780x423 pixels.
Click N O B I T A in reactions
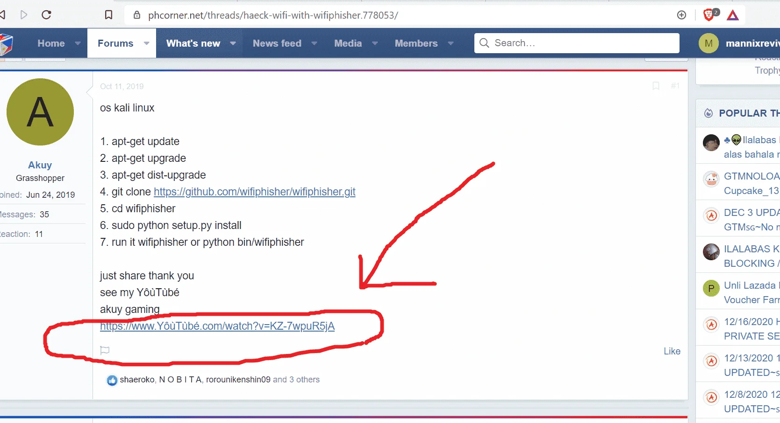coord(180,380)
